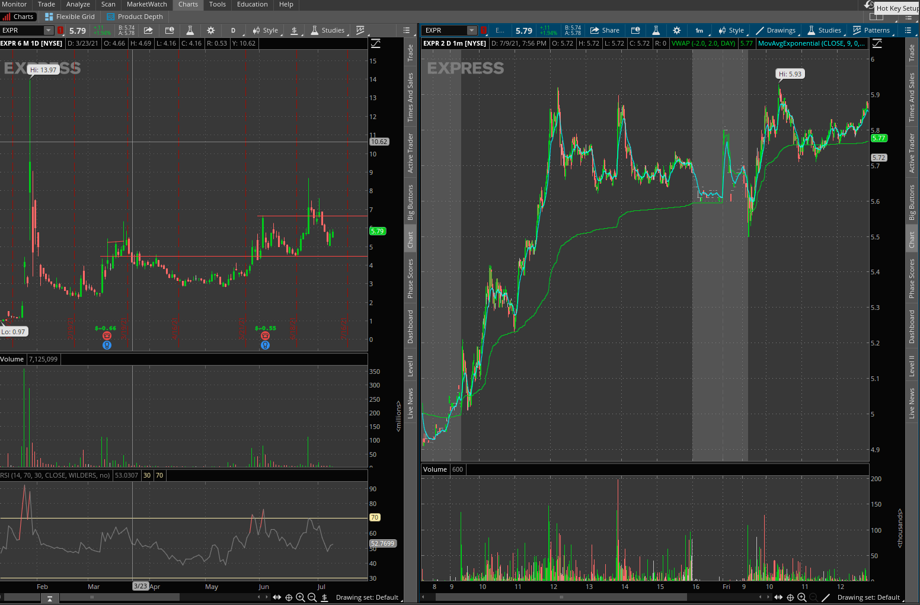Open left chart patterns icon menu

[x=360, y=30]
